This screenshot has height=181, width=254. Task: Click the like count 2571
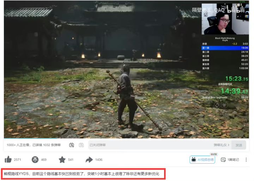point(18,159)
